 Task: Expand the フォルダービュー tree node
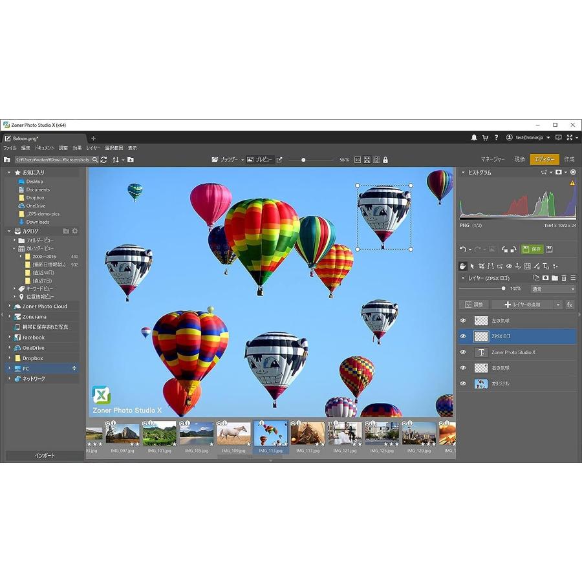click(14, 240)
